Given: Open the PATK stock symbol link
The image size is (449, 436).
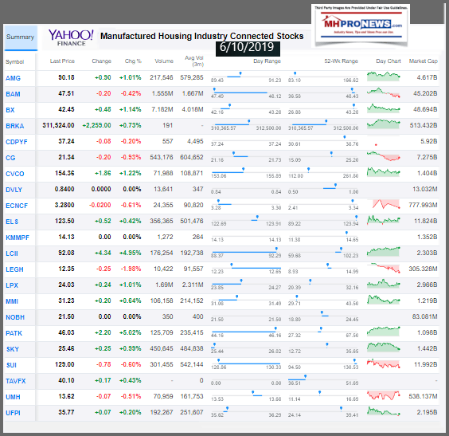Looking at the screenshot, I should [14, 333].
